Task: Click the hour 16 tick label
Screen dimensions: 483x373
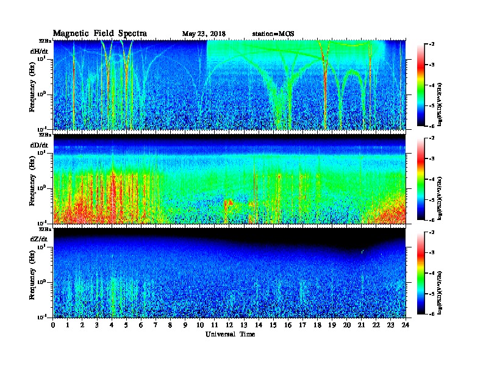Action: (288, 325)
